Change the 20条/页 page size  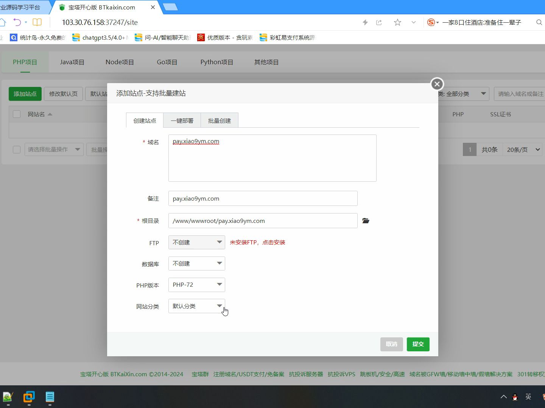(x=522, y=150)
